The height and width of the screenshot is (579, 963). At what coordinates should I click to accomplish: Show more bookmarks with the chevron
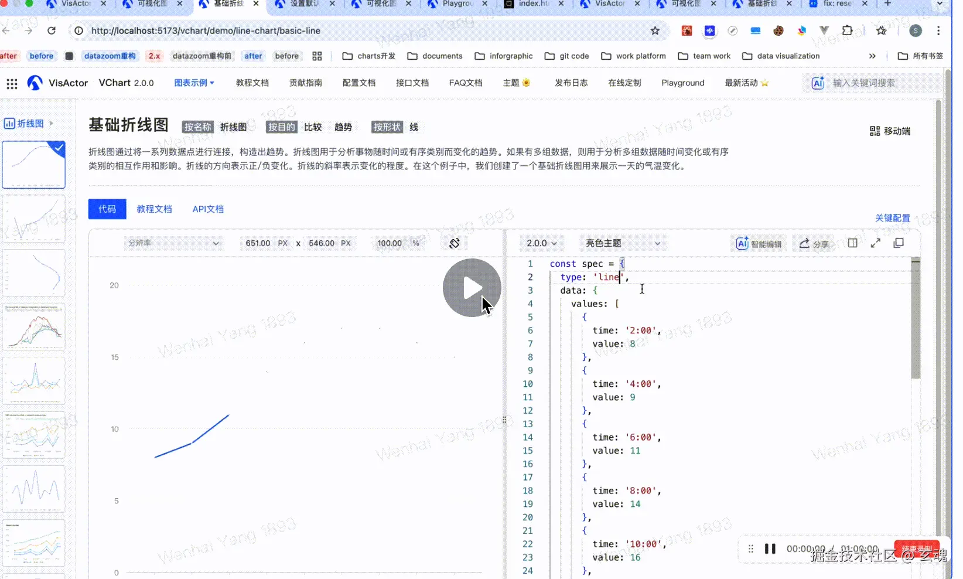[x=872, y=56]
